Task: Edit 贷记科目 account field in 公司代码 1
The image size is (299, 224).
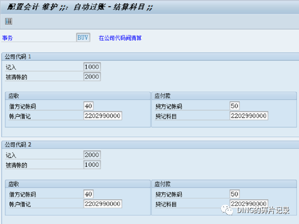Action: 248,116
